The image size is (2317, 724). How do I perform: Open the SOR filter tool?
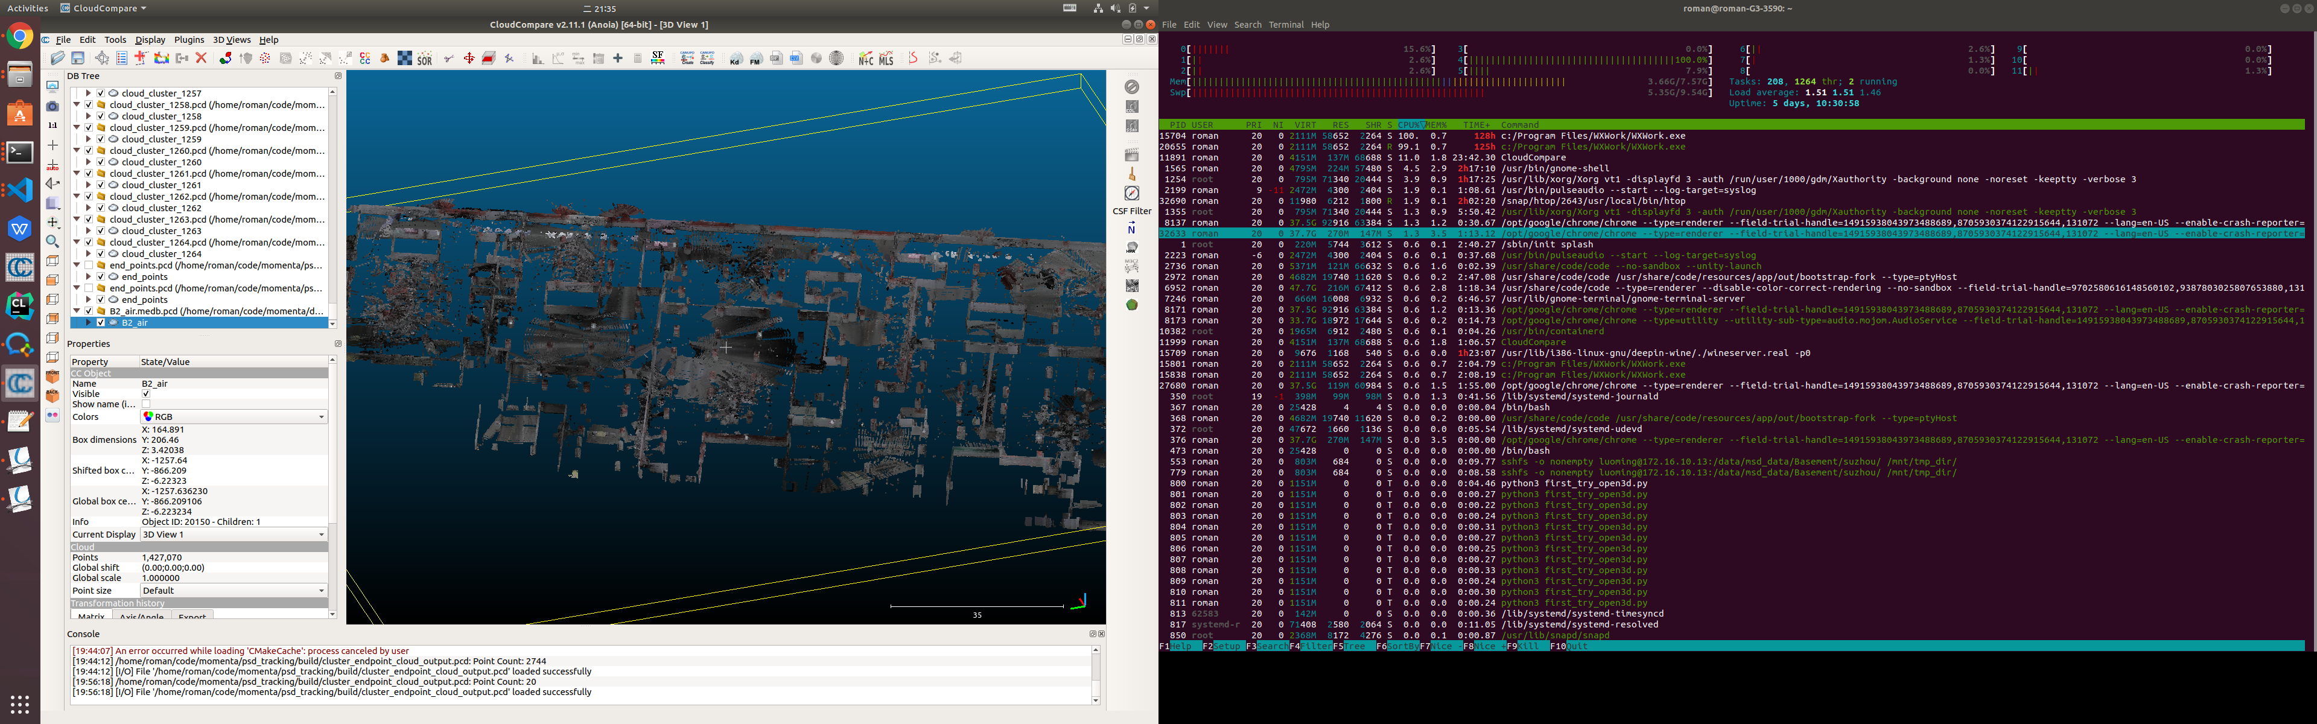425,59
